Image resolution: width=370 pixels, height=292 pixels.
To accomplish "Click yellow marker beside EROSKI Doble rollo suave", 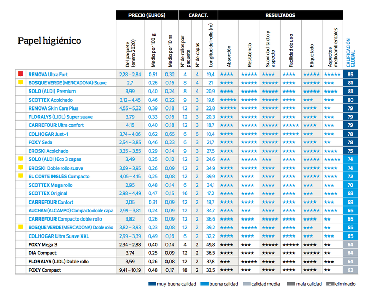I will click(21, 168).
